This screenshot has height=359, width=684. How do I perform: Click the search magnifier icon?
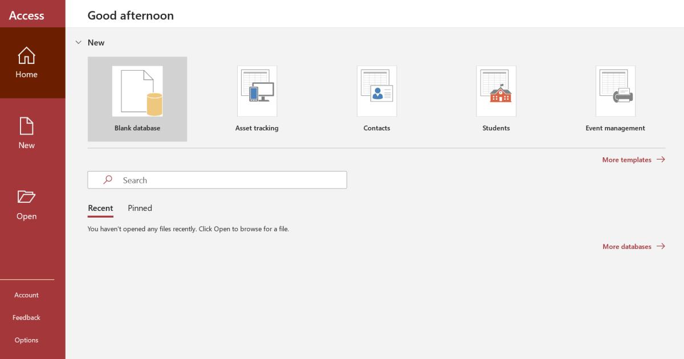[x=107, y=179]
